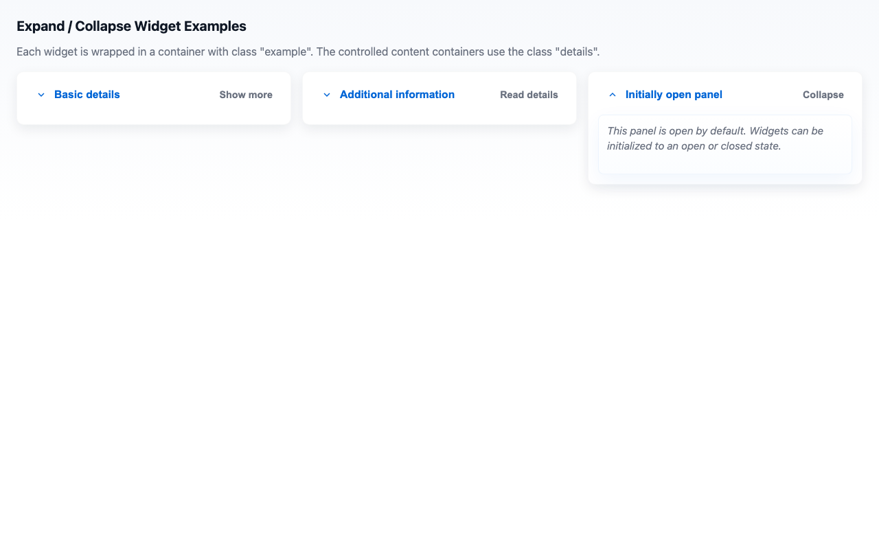Click the Collapse label on the open panel

click(823, 95)
